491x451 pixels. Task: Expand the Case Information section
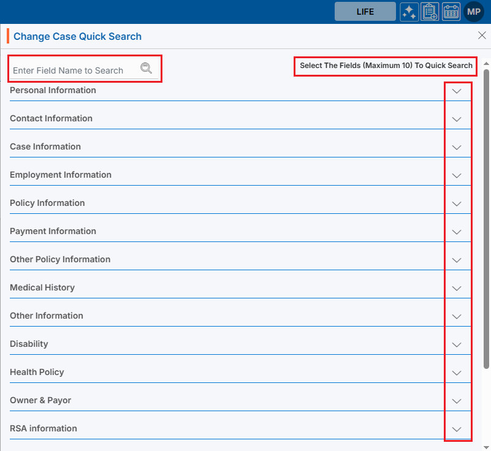(x=456, y=148)
